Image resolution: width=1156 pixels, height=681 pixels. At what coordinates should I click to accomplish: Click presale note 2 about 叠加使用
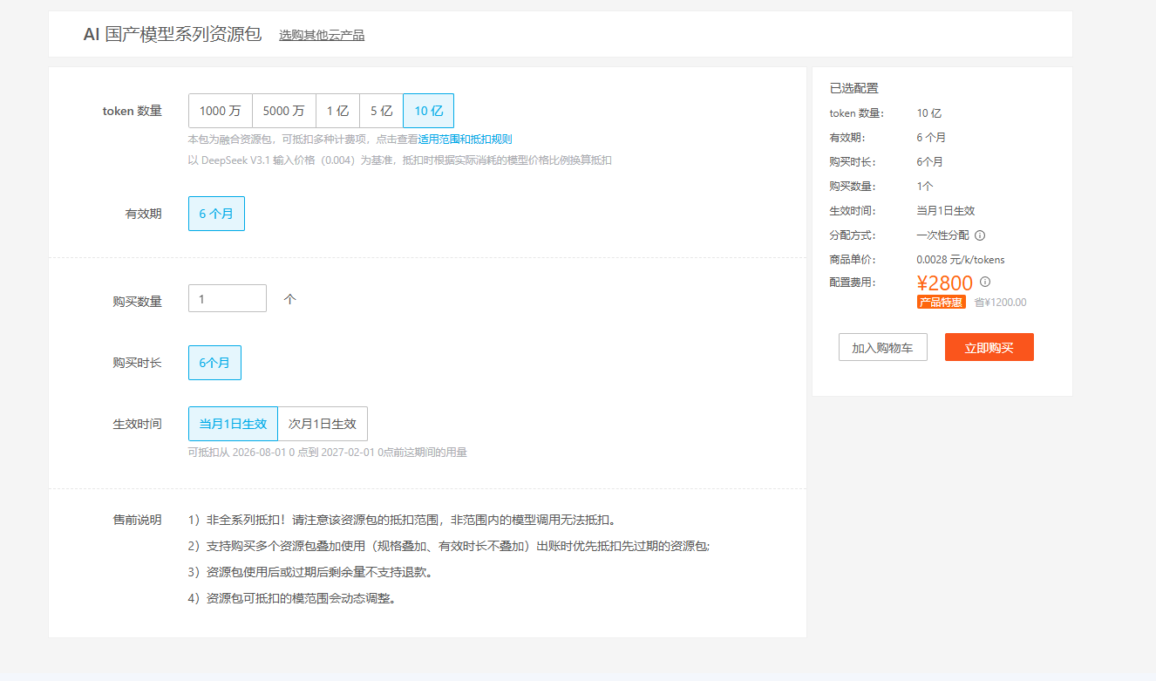point(449,547)
